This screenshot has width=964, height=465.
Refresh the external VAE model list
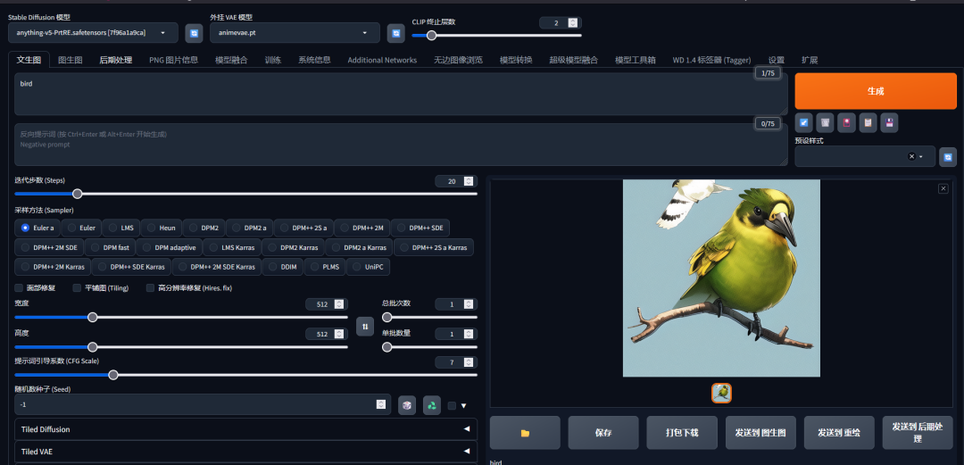pyautogui.click(x=396, y=33)
